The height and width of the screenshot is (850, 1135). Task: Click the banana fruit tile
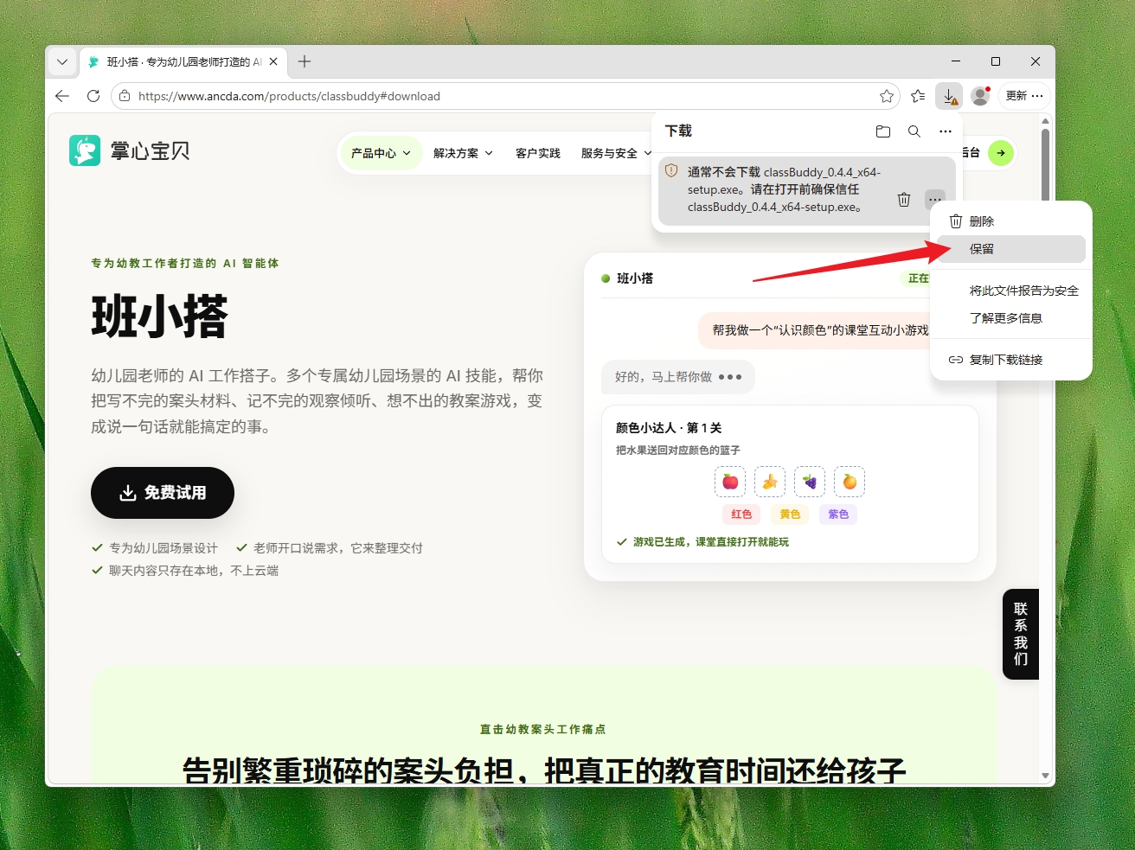click(770, 482)
